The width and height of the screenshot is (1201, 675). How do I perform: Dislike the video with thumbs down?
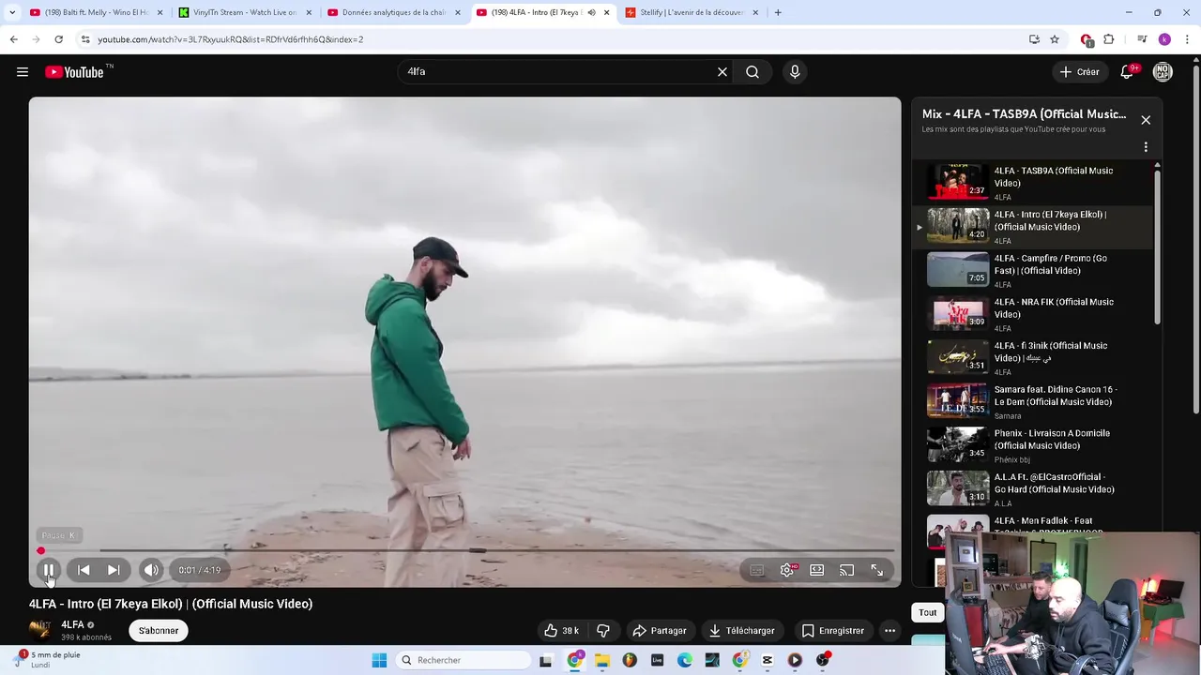click(603, 631)
